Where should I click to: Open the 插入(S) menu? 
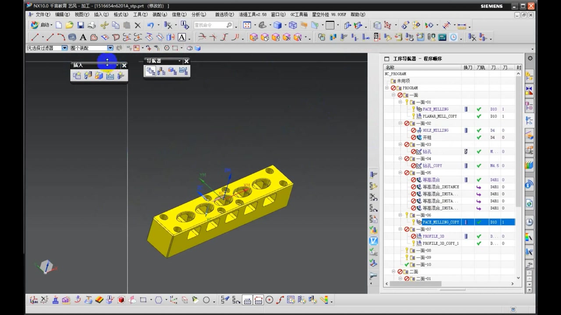pos(101,14)
